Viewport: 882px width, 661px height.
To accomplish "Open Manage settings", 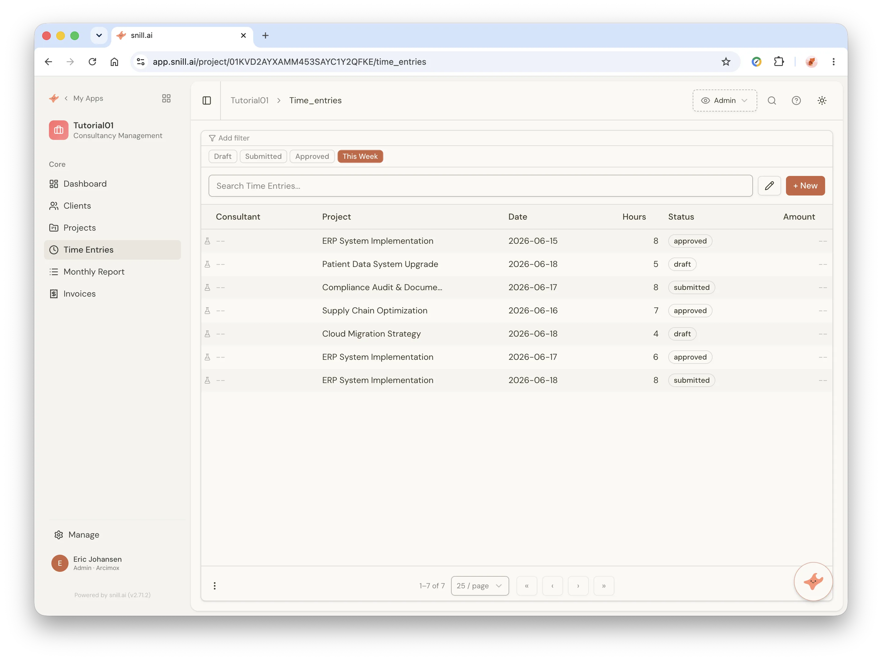I will pyautogui.click(x=77, y=534).
